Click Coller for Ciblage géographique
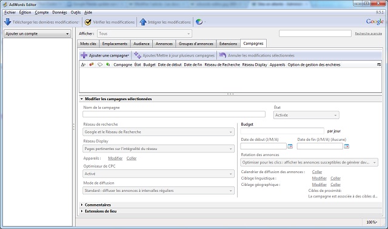The width and height of the screenshot is (388, 229). [335, 185]
